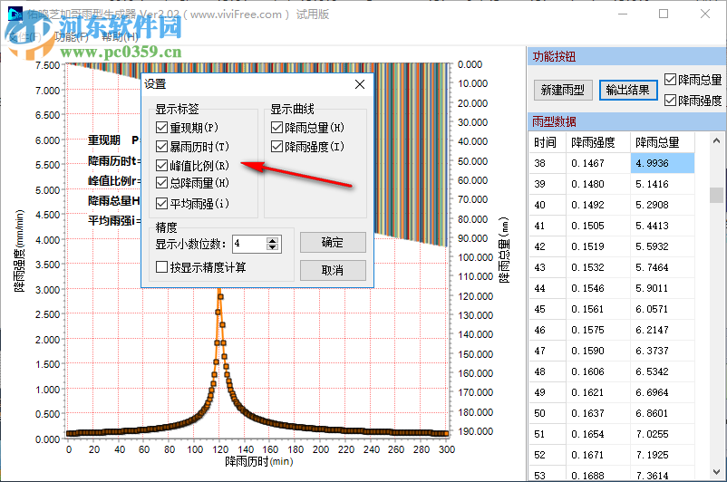The image size is (727, 482).
Task: Decrease decimal places with the down arrow
Action: (x=273, y=247)
